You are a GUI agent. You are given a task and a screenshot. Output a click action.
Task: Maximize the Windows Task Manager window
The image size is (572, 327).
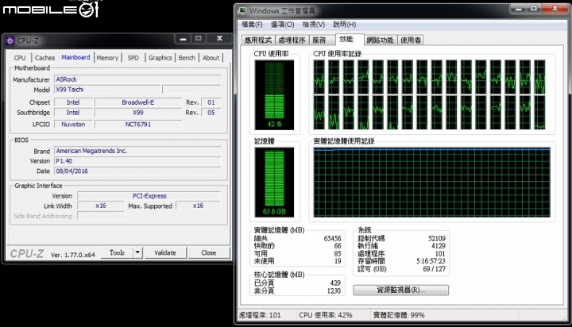pos(534,9)
